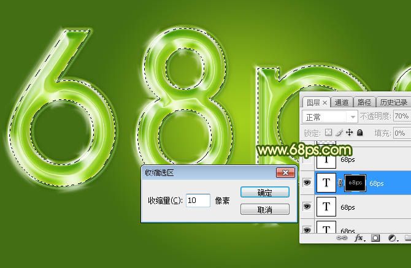411x268 pixels.
Task: Toggle lock image pixels brush icon
Action: [x=339, y=132]
